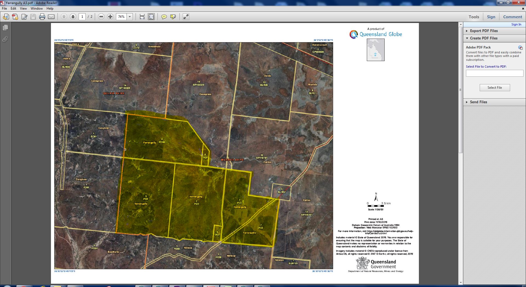Viewport: 526px width, 287px height.
Task: Expand the Export PDF Files section
Action: point(484,31)
